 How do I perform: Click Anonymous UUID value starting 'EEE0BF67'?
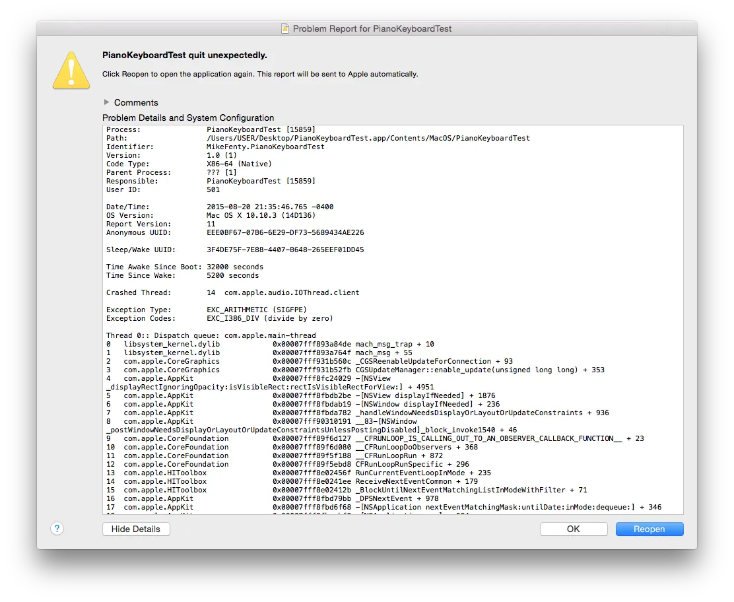pos(285,232)
